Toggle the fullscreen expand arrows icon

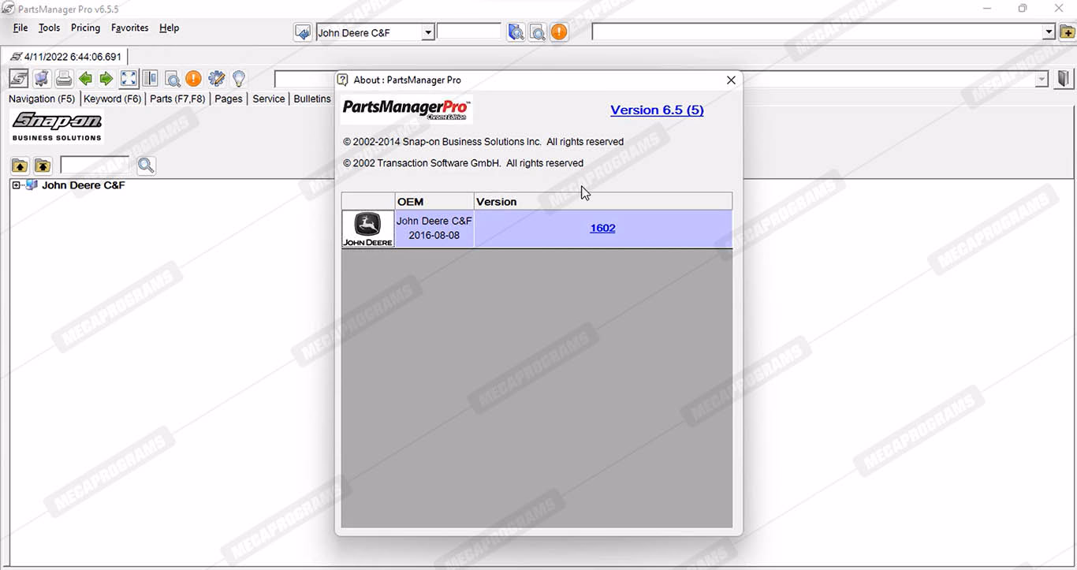[129, 79]
